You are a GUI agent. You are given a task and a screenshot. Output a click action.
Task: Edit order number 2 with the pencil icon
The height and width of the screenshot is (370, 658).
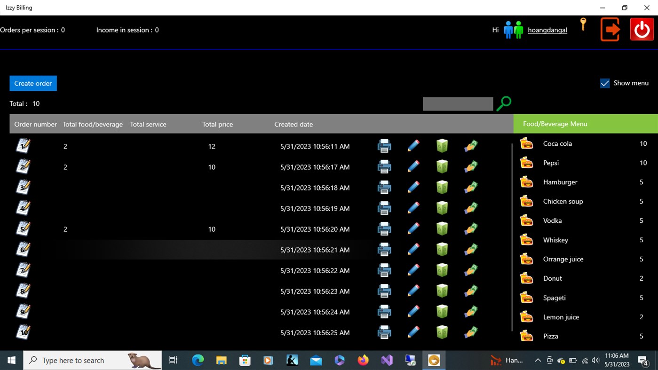[413, 166]
